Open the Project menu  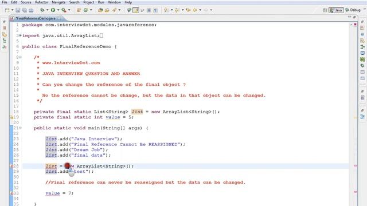89,2
